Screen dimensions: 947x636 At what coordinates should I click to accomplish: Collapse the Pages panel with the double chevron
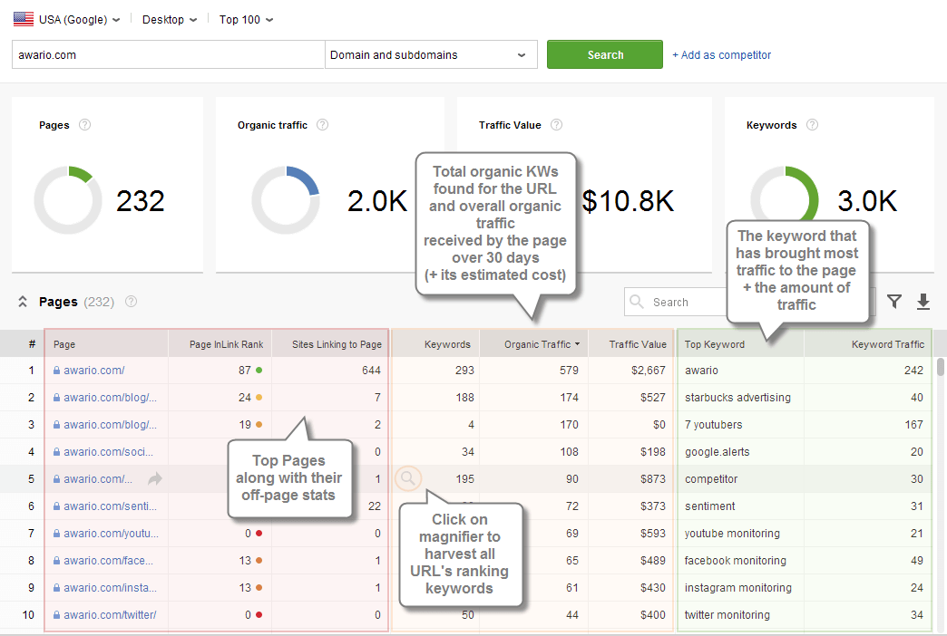[22, 302]
